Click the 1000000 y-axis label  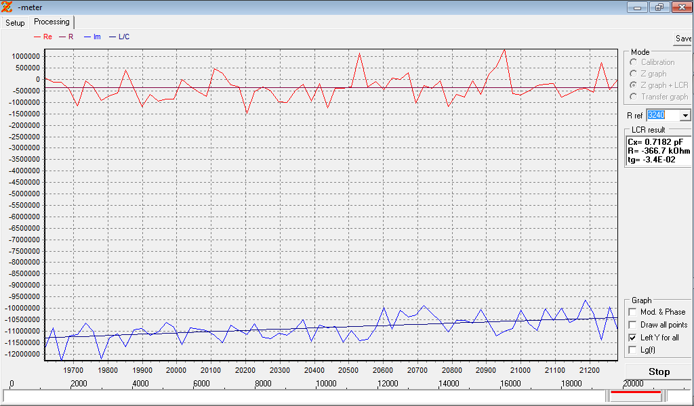[x=27, y=57]
